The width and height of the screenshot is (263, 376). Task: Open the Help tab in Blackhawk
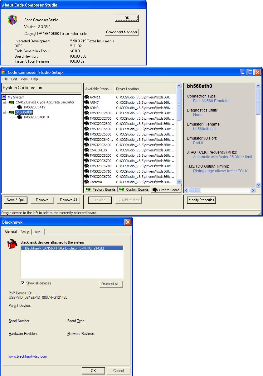(x=37, y=232)
